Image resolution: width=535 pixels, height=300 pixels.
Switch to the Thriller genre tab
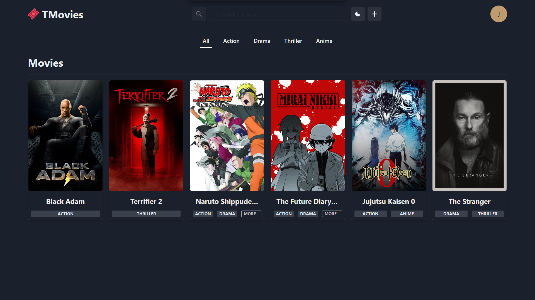point(293,41)
